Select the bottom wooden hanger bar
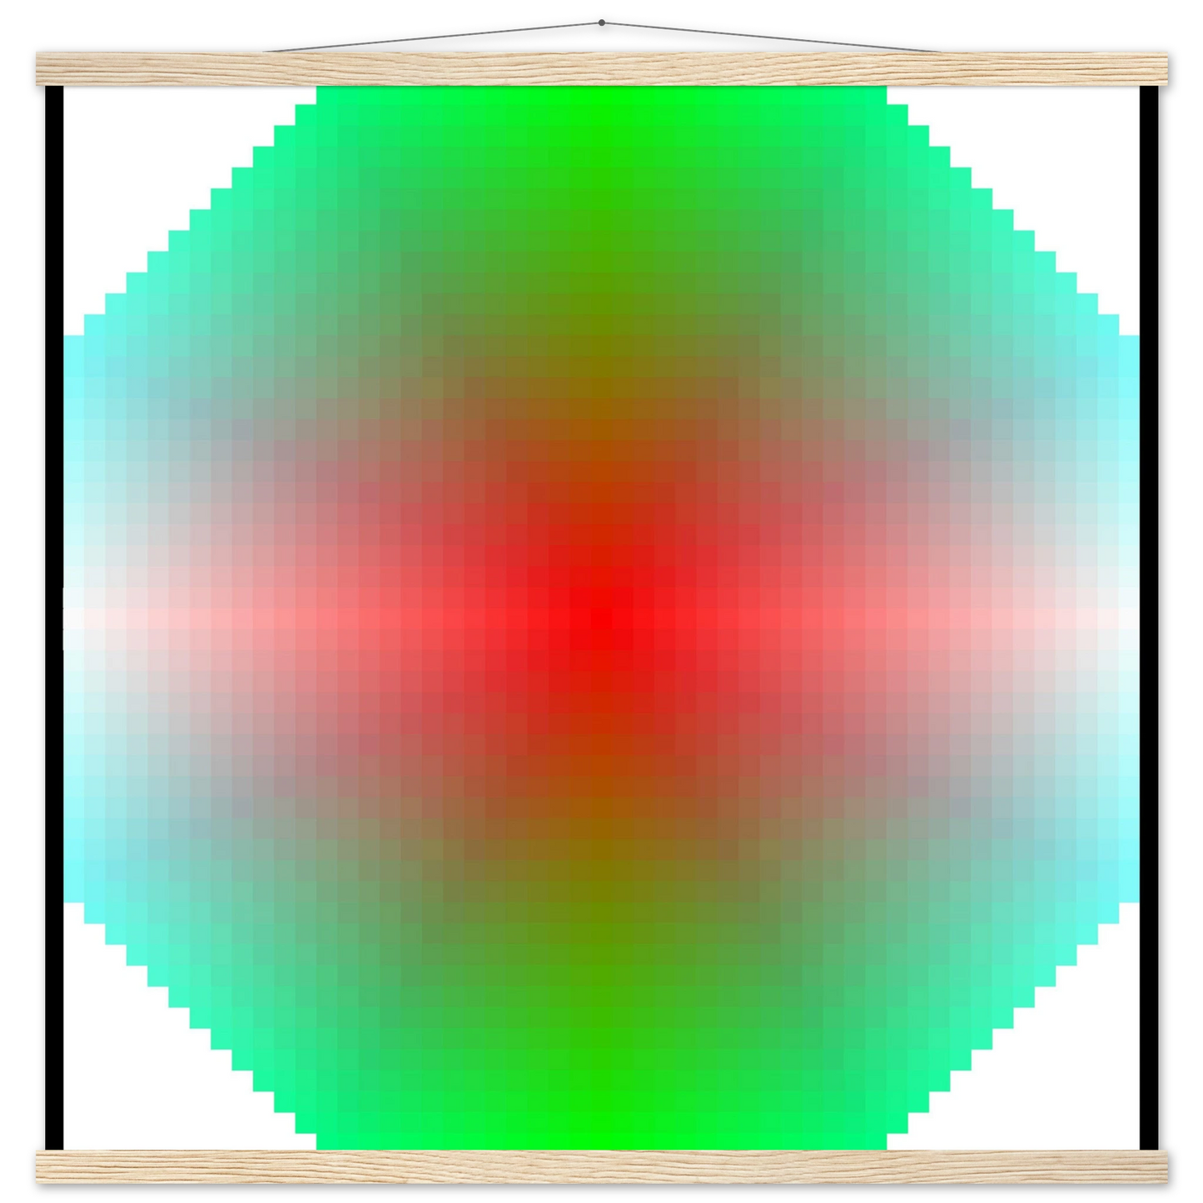This screenshot has height=1203, width=1203. (x=601, y=1166)
